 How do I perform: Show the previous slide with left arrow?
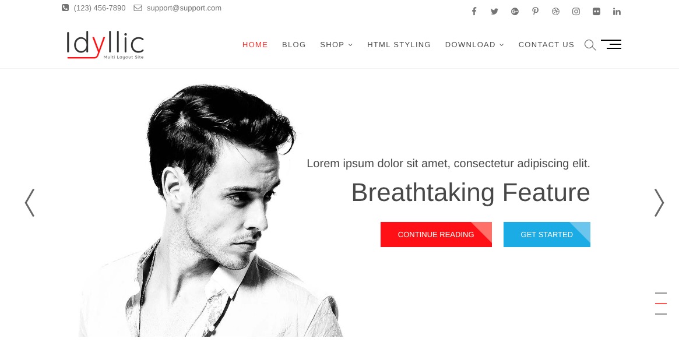click(30, 203)
